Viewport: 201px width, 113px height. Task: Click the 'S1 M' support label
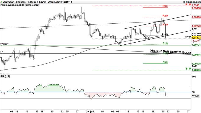[188, 69]
